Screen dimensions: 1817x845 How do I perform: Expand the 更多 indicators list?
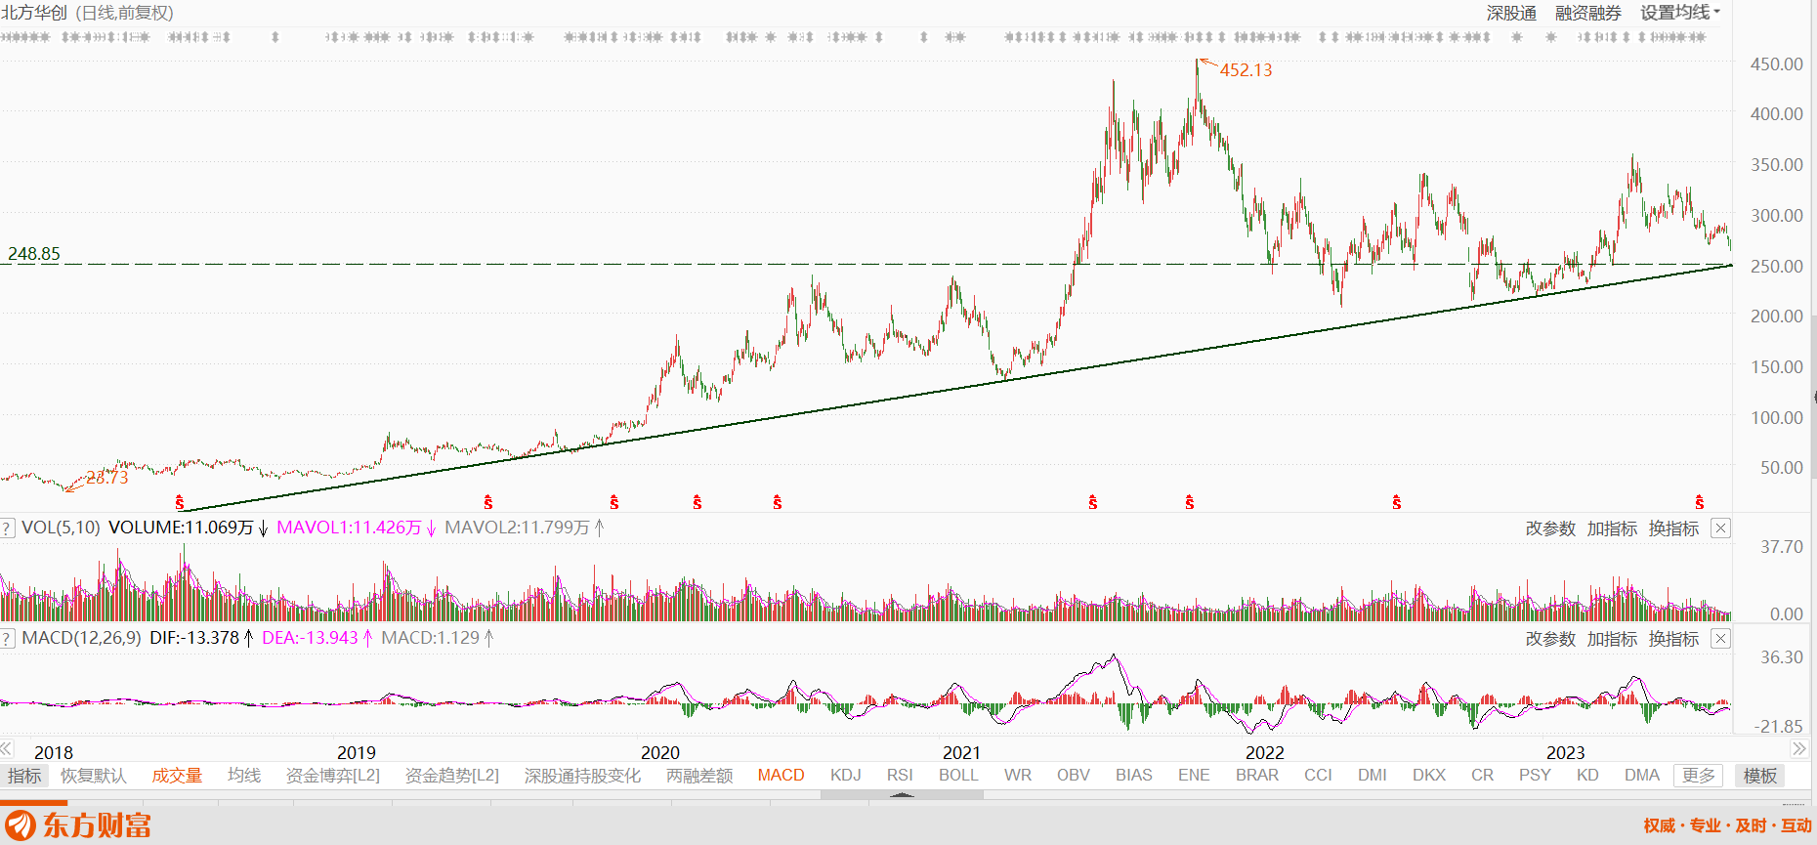tap(1699, 776)
